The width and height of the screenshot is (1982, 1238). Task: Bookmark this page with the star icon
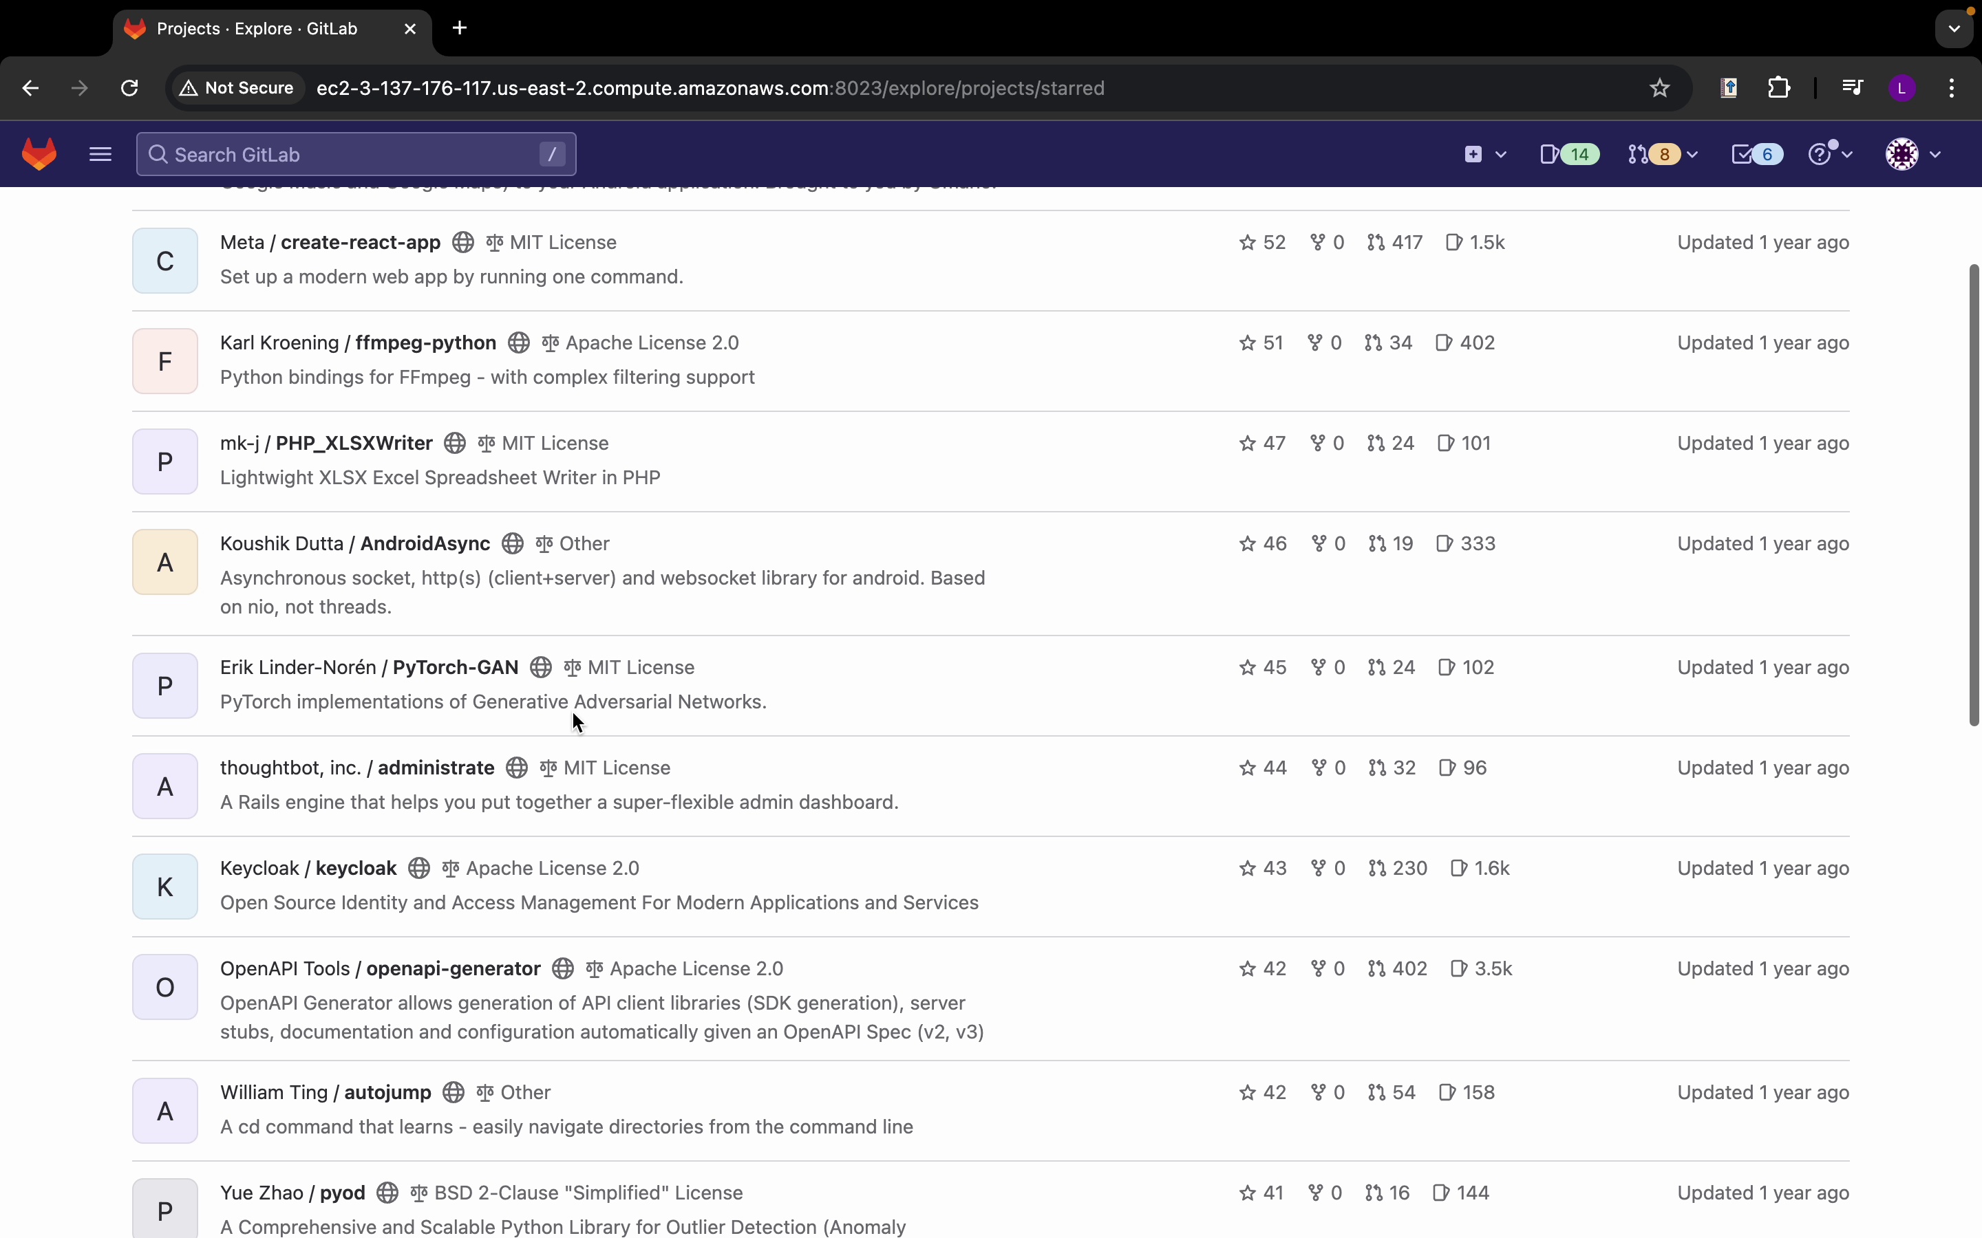[1659, 87]
